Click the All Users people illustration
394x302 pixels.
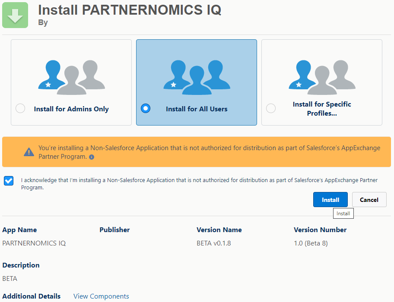click(x=197, y=77)
